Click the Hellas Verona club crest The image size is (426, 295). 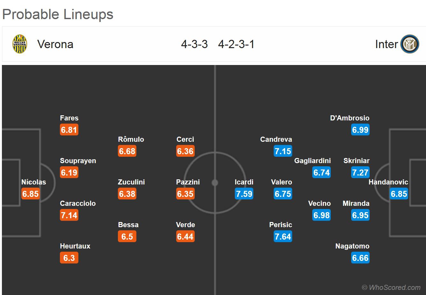(19, 44)
